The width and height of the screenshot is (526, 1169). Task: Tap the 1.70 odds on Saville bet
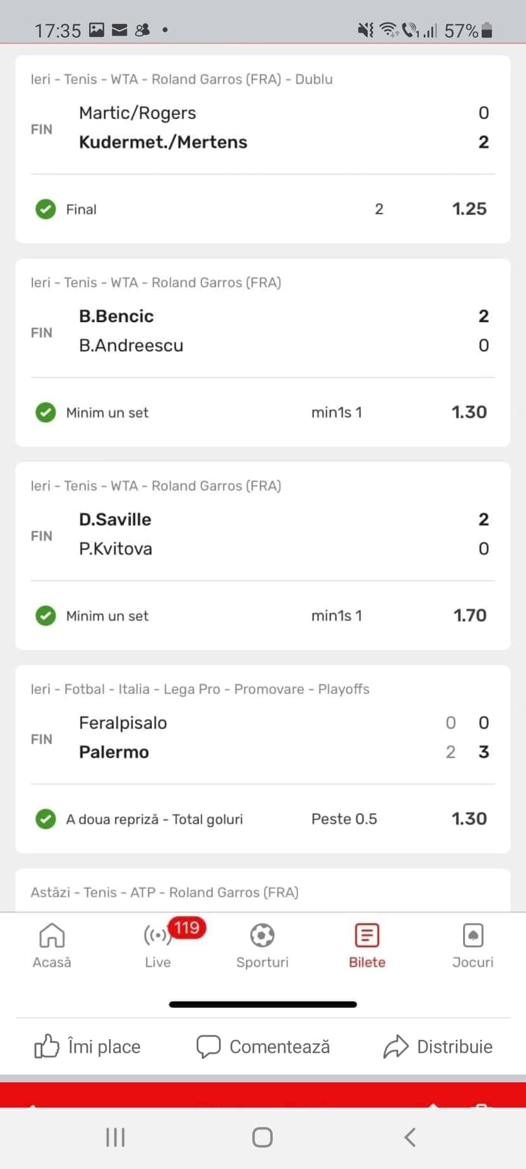click(x=470, y=615)
